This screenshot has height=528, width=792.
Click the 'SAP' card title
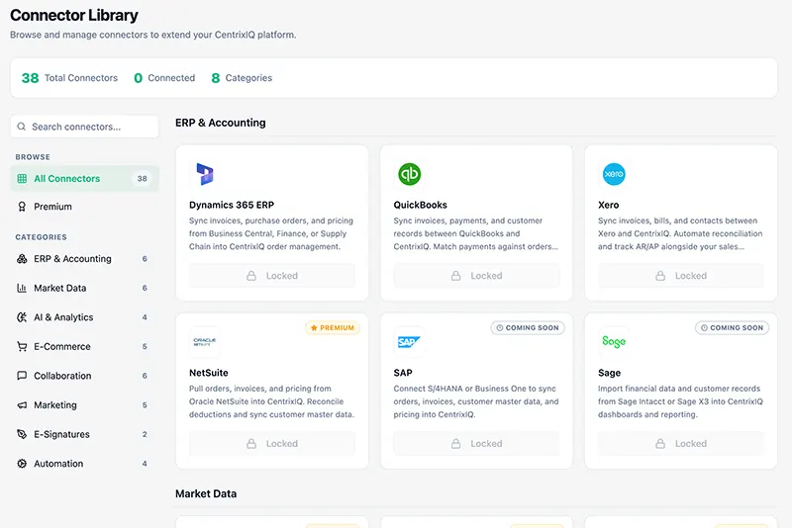coord(403,373)
